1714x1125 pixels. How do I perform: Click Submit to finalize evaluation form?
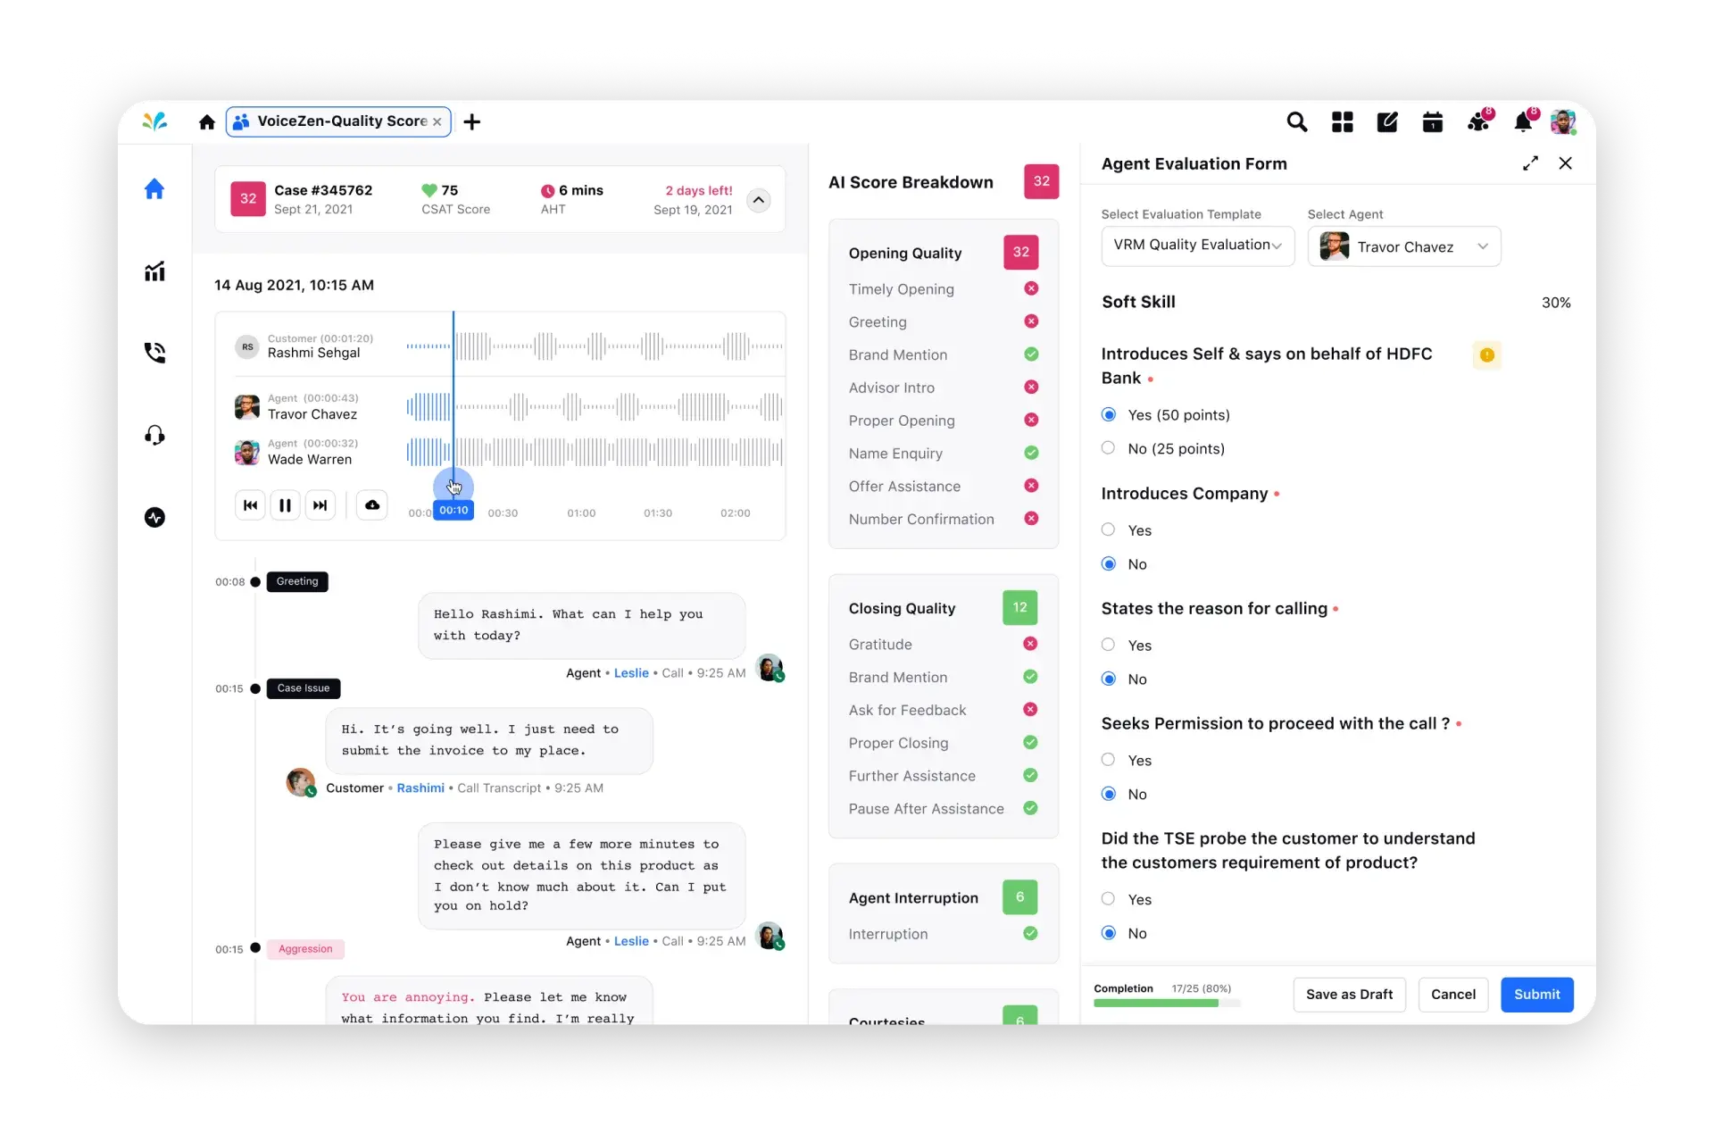(x=1537, y=993)
